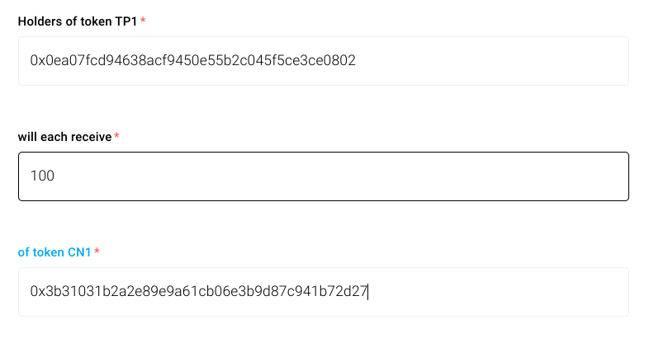Click the 'will each receive' label
Screen dimensions: 668x343
[64, 136]
